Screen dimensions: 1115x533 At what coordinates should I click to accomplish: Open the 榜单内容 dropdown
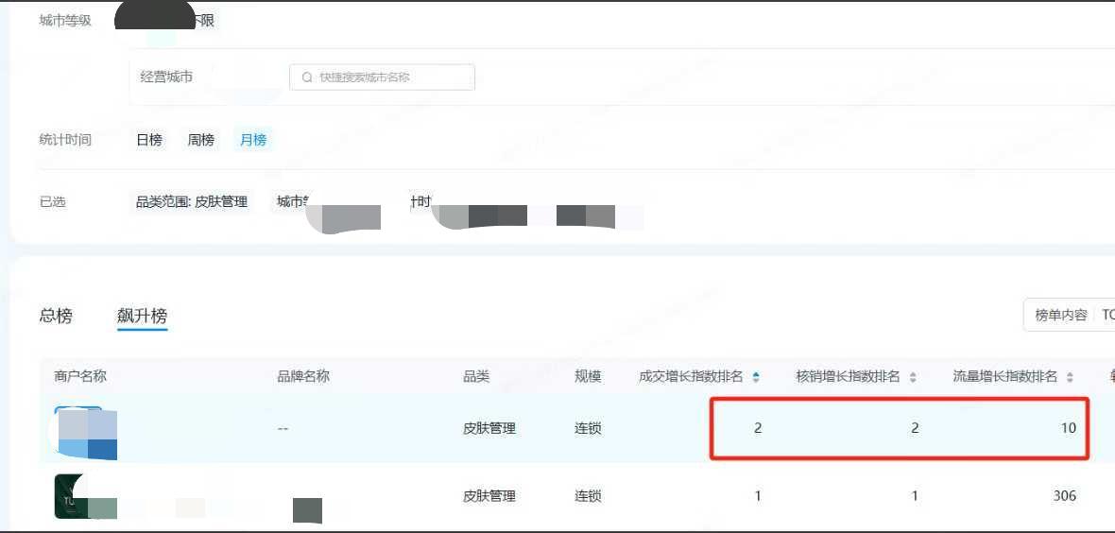pyautogui.click(x=1069, y=315)
